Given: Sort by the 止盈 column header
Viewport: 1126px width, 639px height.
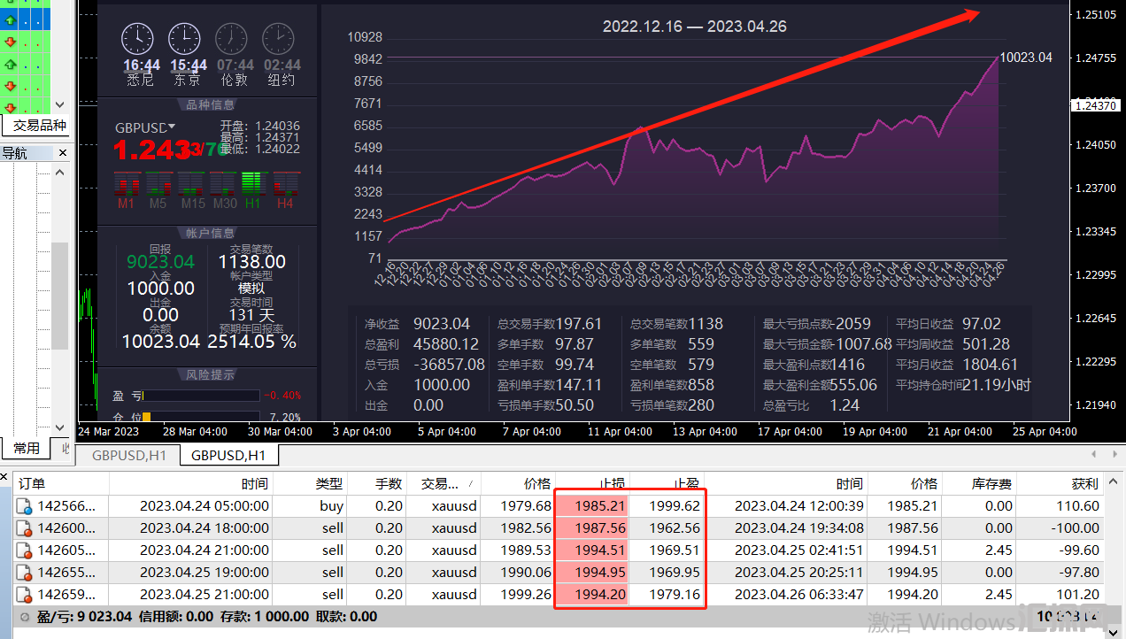Looking at the screenshot, I should 666,483.
